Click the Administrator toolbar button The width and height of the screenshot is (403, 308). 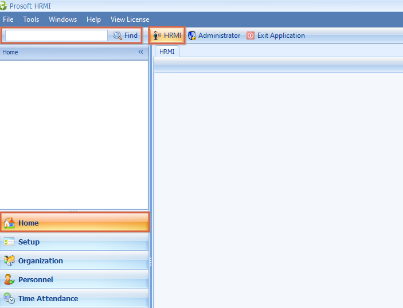tap(214, 35)
